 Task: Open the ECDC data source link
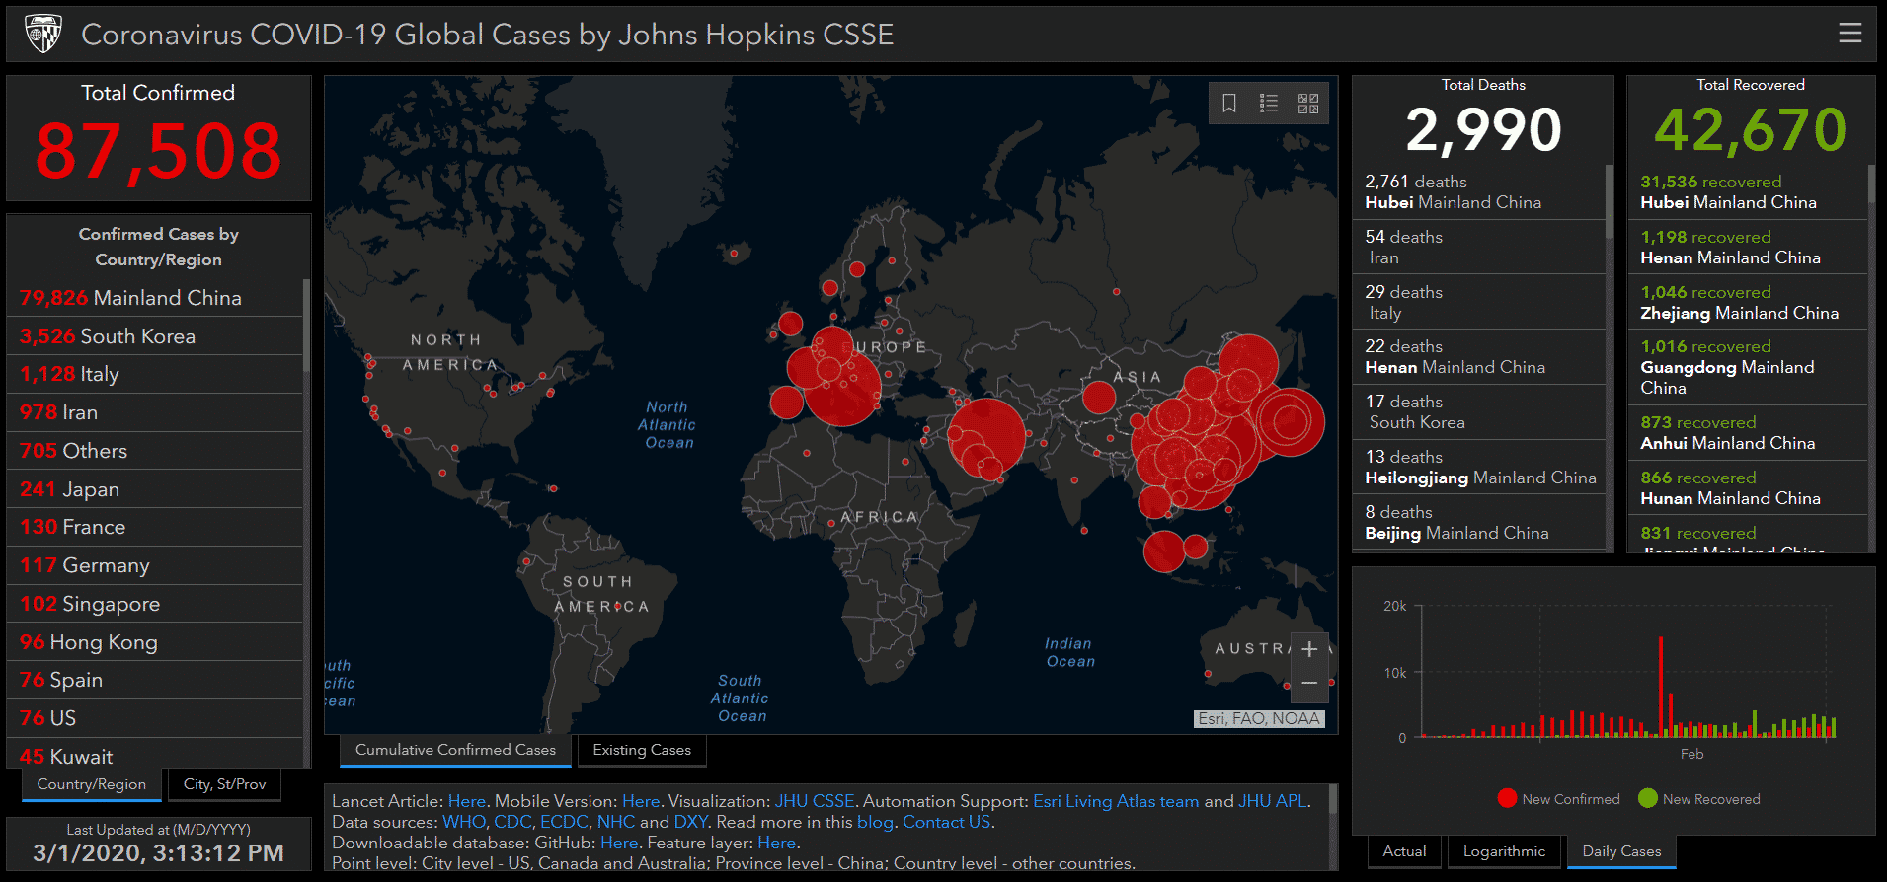564,822
